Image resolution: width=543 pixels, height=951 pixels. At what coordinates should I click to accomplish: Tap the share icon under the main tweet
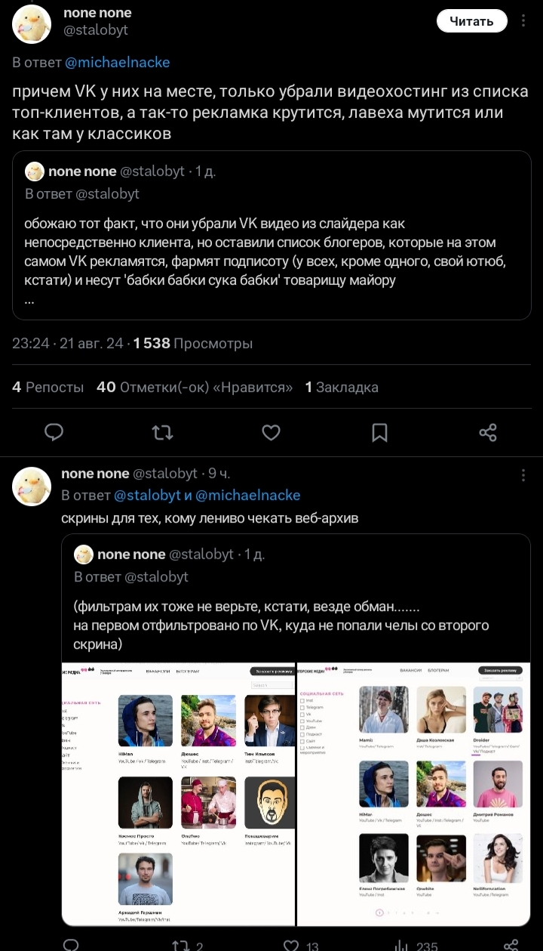click(488, 432)
